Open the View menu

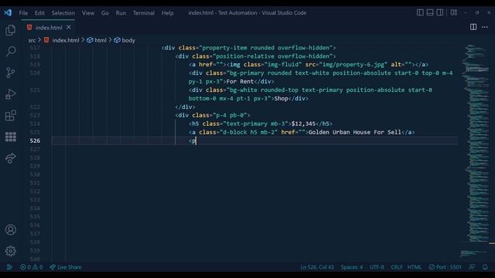point(88,13)
